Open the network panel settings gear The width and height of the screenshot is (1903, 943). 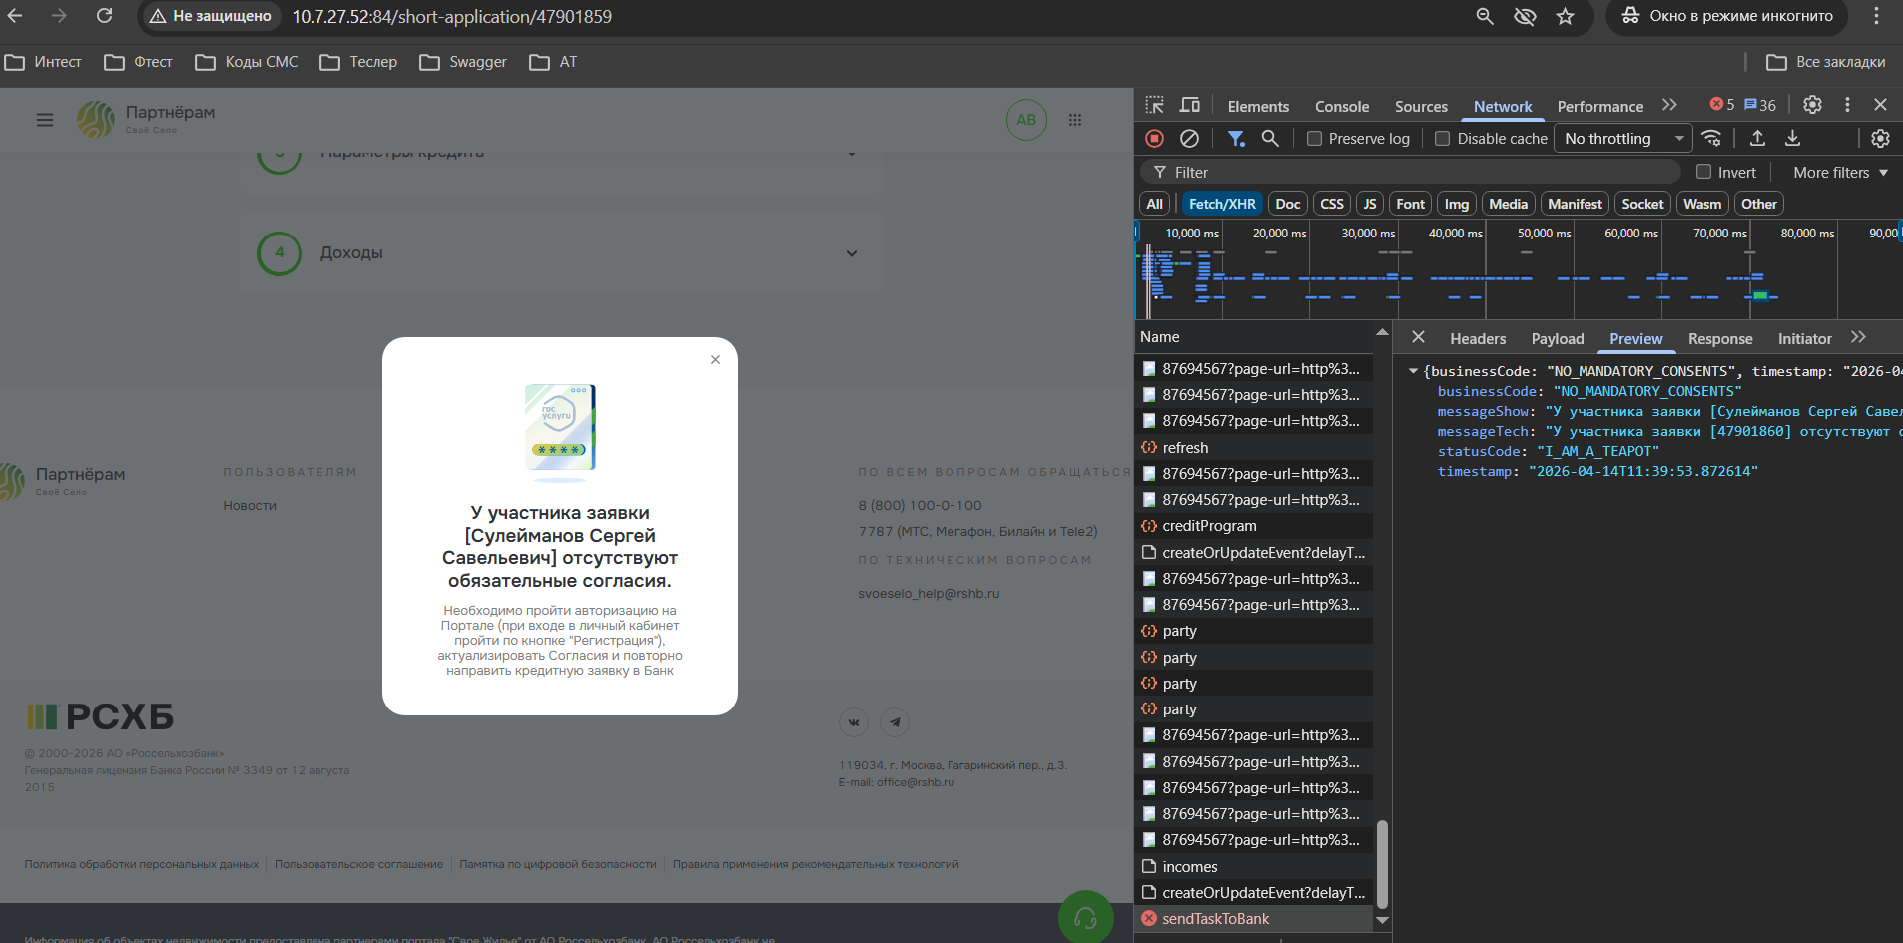click(1880, 139)
